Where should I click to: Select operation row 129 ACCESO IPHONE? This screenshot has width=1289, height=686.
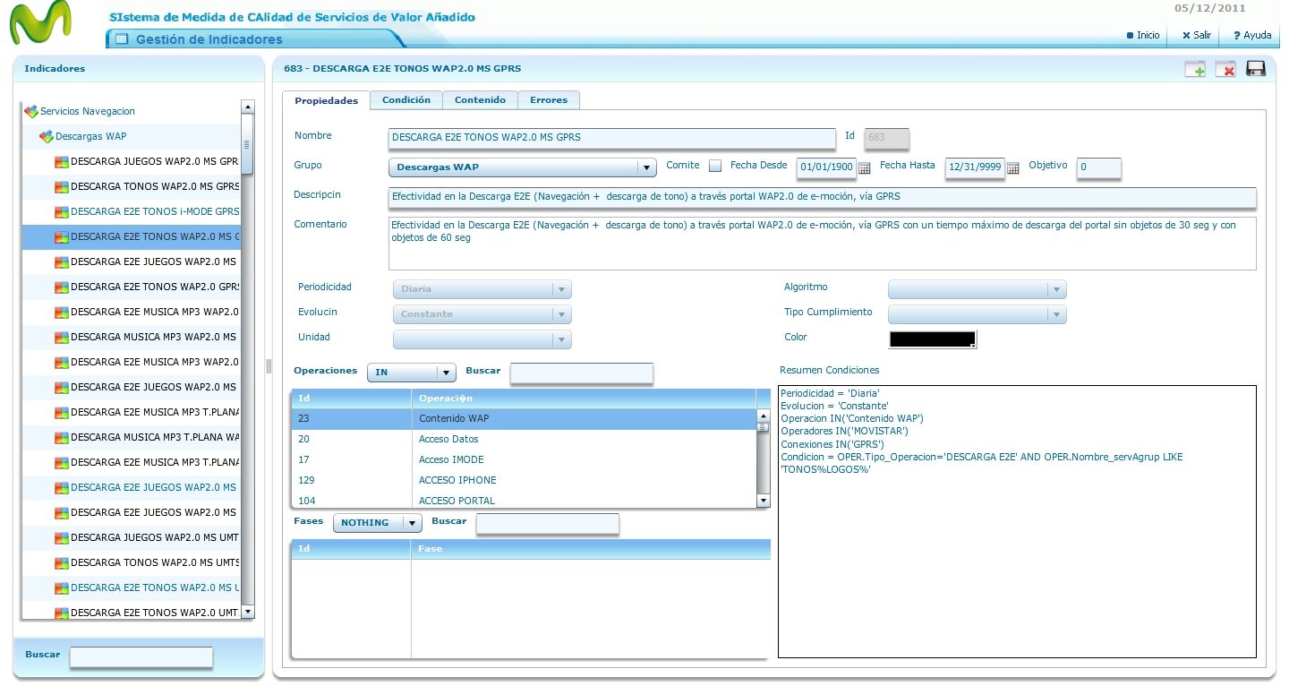coord(525,480)
